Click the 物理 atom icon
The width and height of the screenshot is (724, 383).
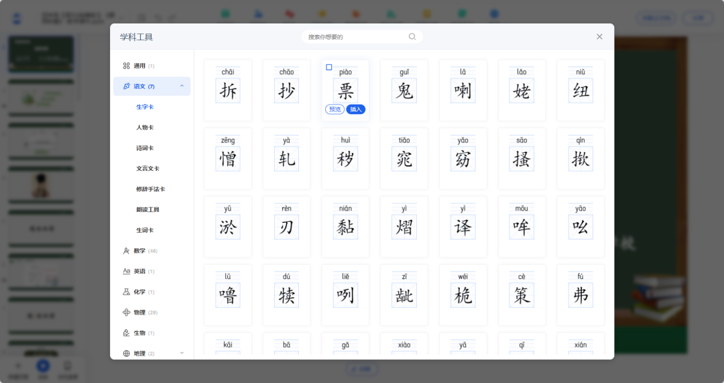[x=126, y=313]
